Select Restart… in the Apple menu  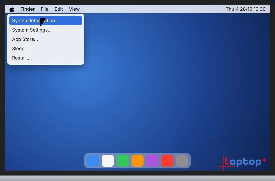click(46, 58)
